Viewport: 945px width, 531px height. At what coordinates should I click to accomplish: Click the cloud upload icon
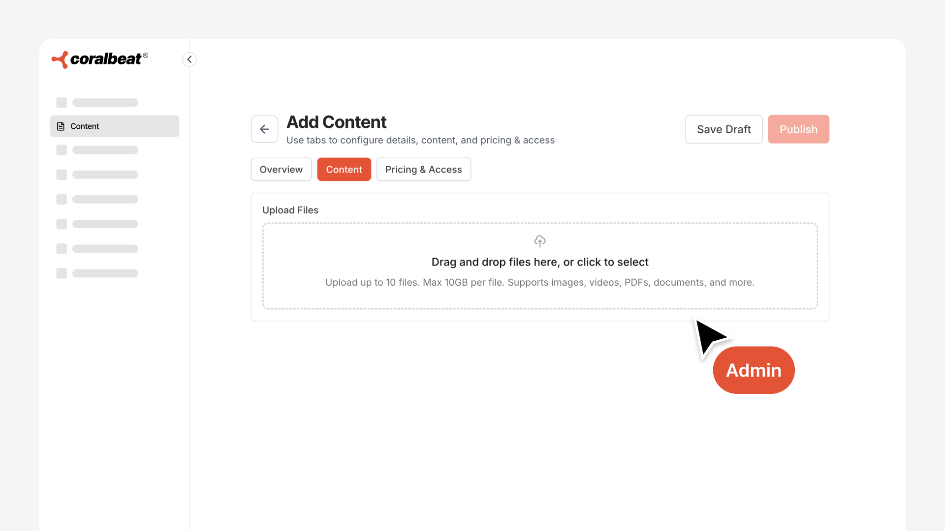pos(540,241)
